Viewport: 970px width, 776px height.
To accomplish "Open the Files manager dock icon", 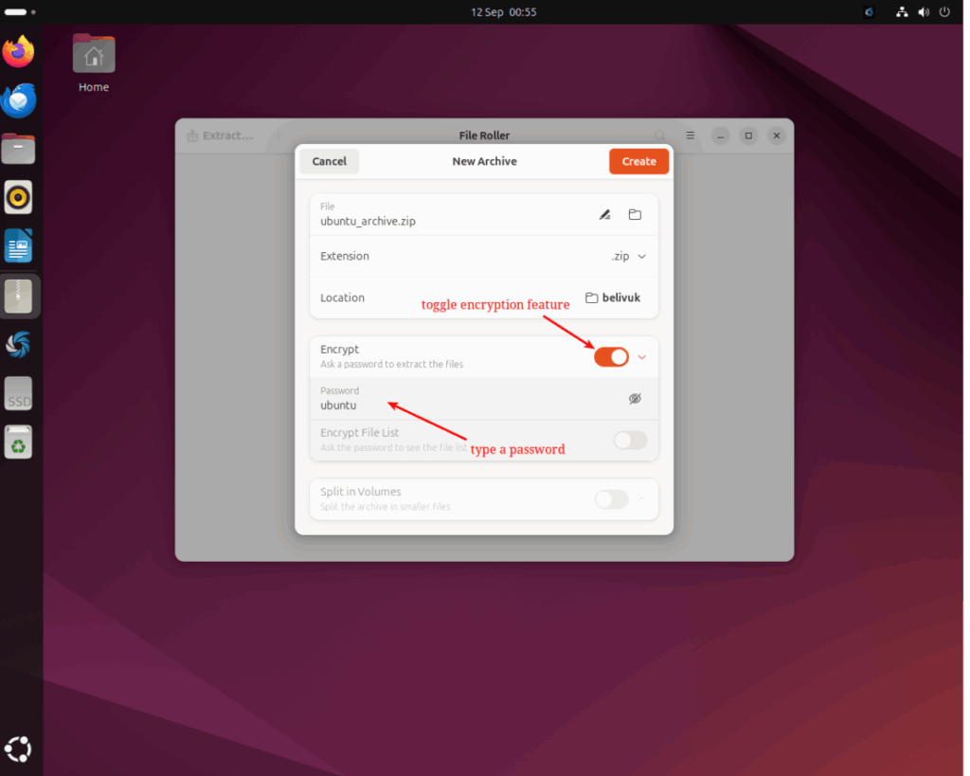I will point(18,149).
